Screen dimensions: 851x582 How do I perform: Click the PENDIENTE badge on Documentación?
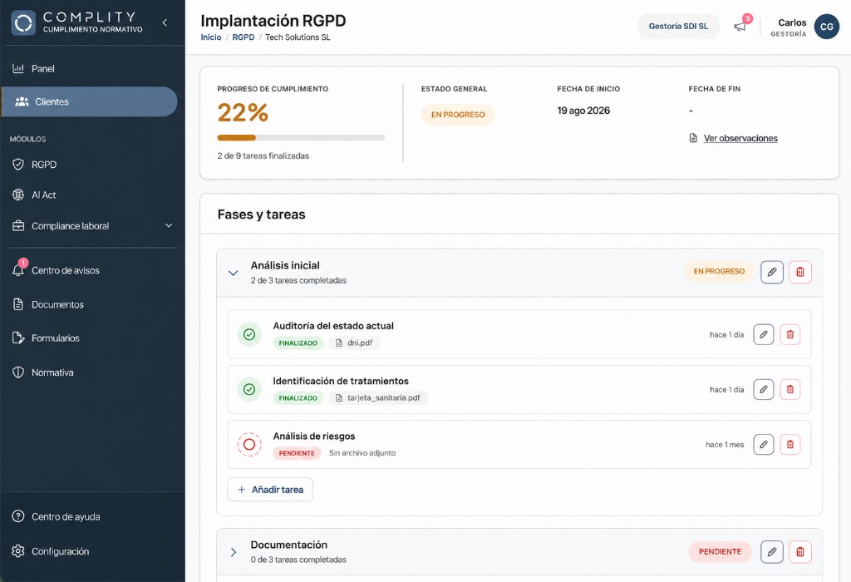(x=720, y=551)
